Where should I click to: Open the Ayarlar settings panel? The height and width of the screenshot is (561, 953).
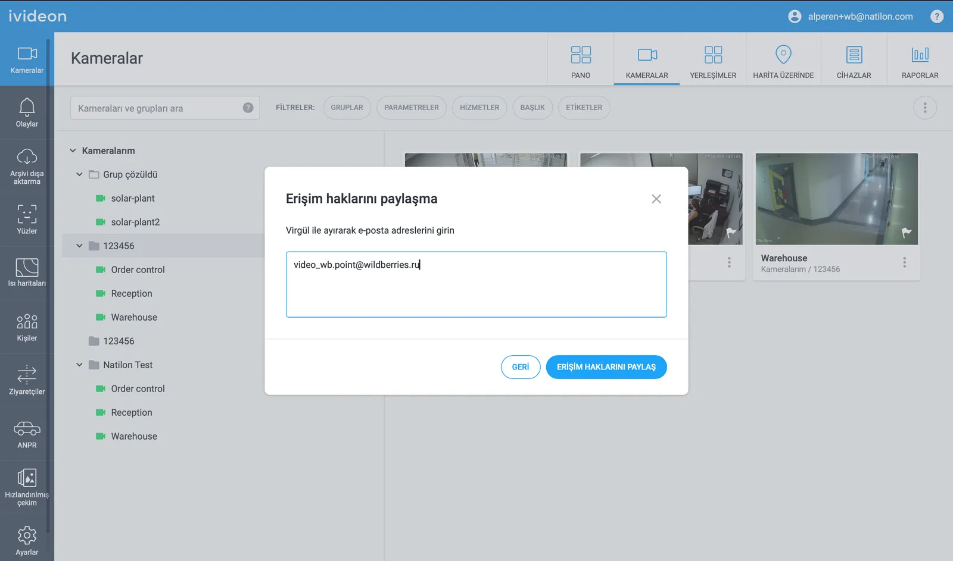coord(26,540)
